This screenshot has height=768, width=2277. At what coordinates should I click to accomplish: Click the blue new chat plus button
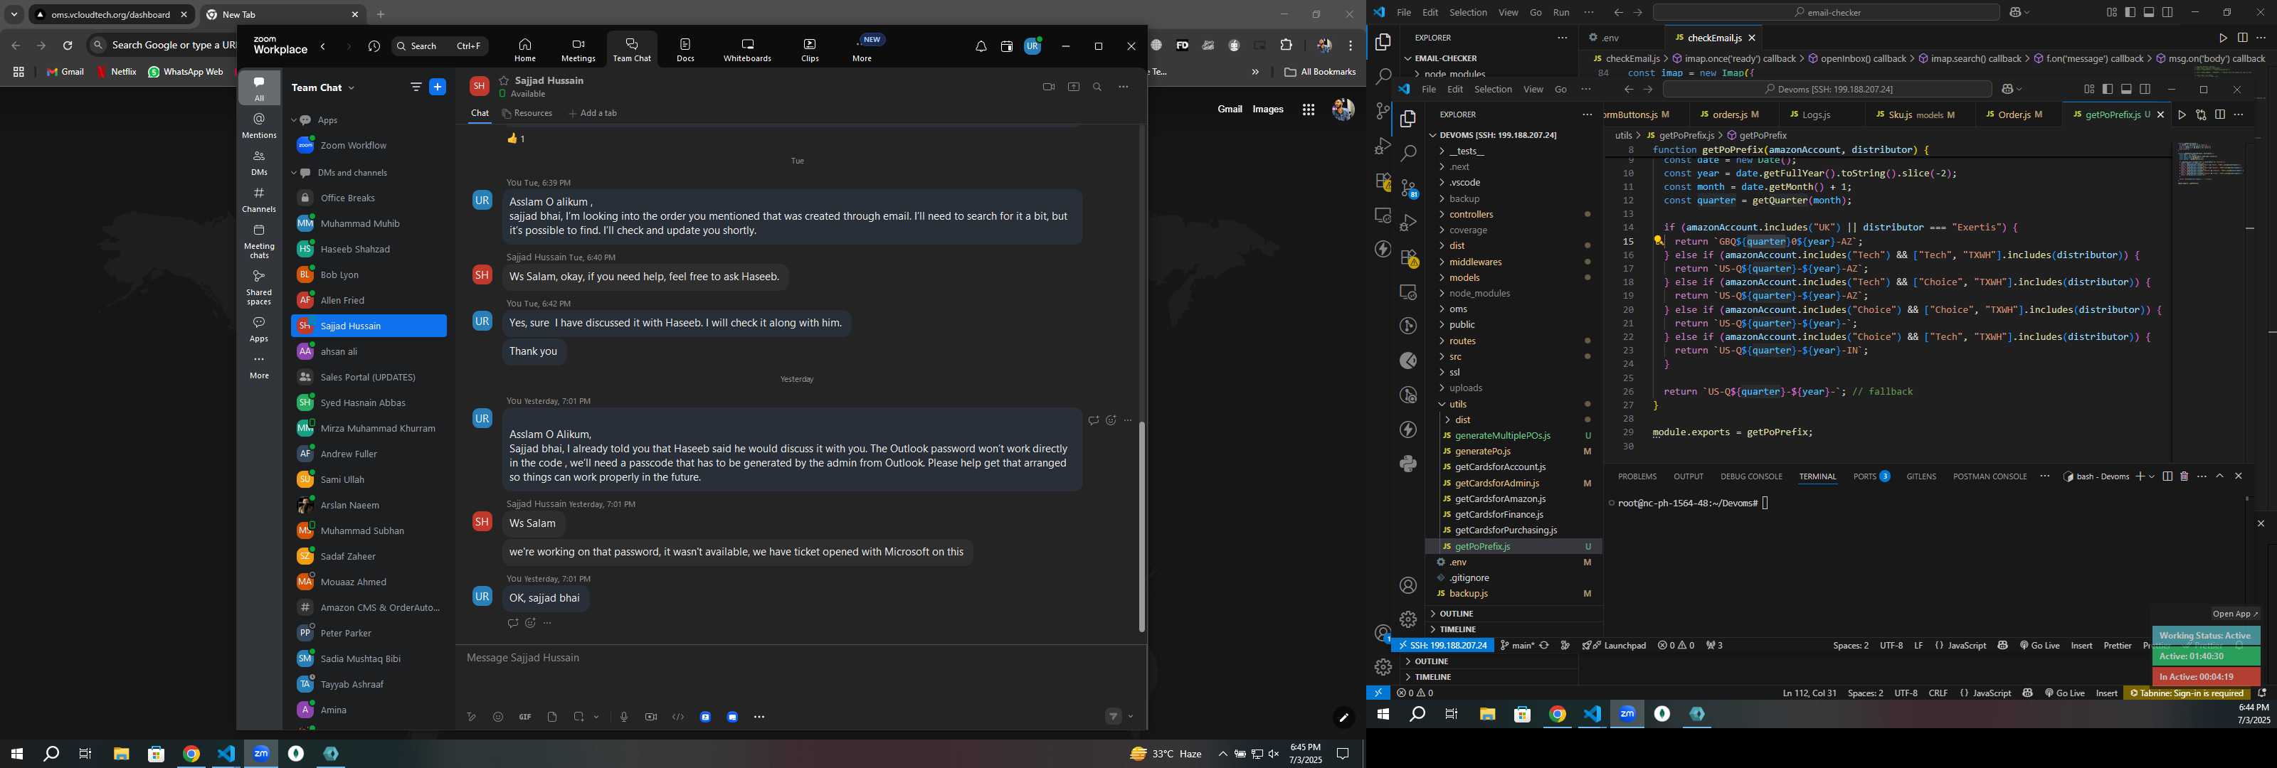click(x=438, y=87)
